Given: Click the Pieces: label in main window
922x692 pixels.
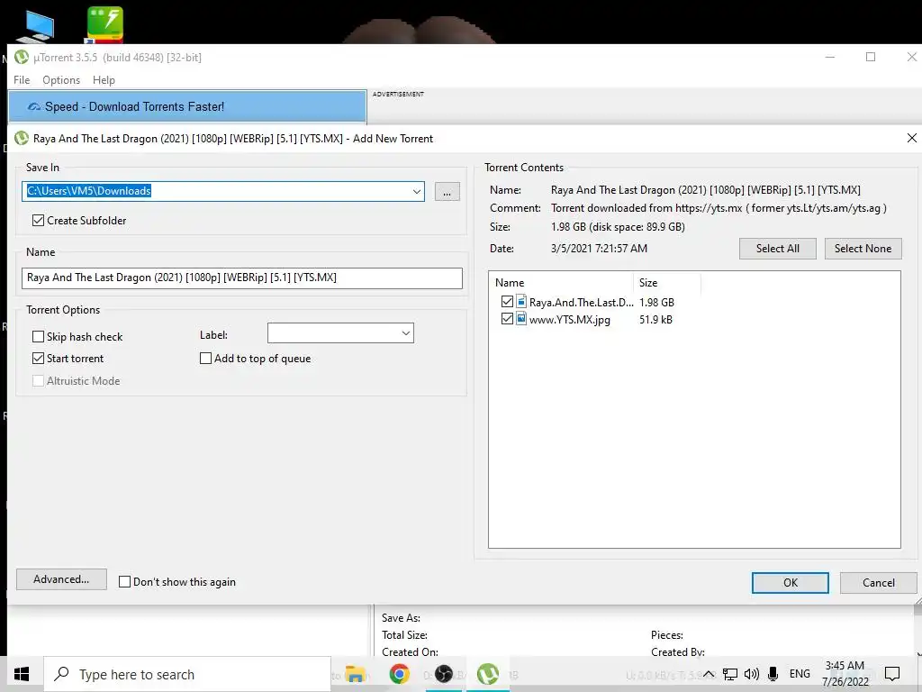Looking at the screenshot, I should tap(667, 635).
